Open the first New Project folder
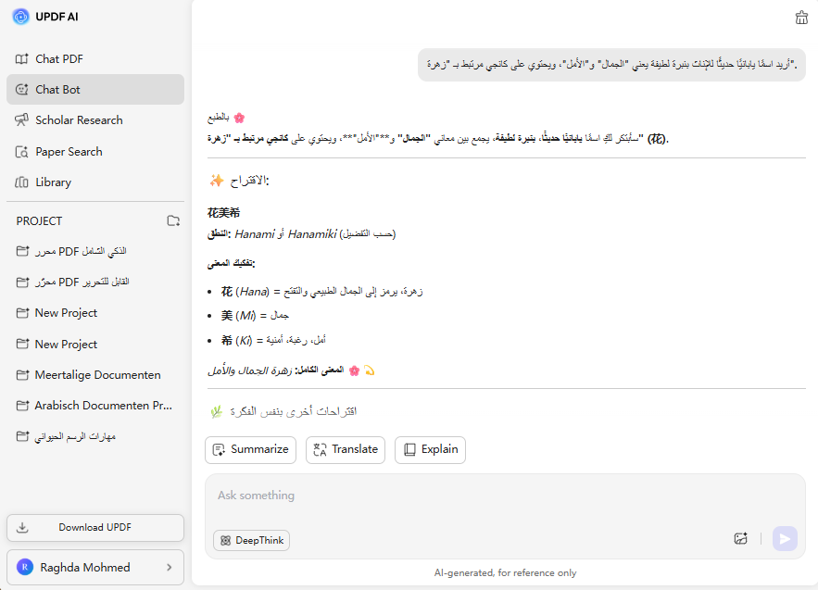 [66, 313]
